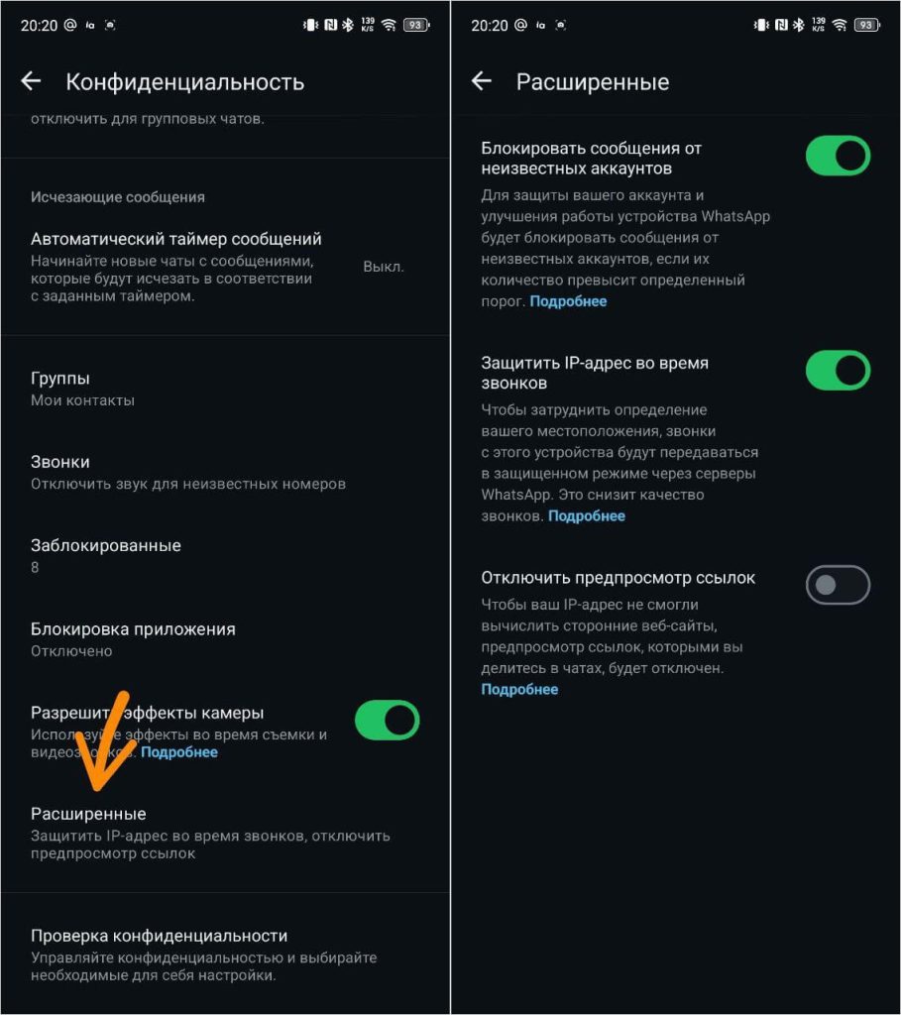Viewport: 901px width, 1015px height.
Task: Tap Wi-Fi icon in right status bar
Action: coord(840,25)
